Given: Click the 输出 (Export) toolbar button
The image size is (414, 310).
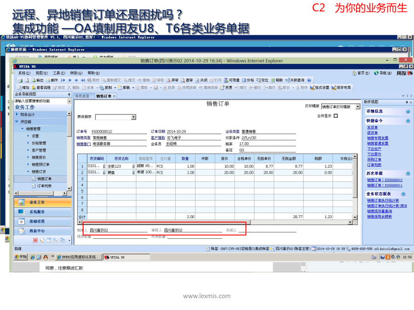Looking at the screenshot, I should click(38, 80).
